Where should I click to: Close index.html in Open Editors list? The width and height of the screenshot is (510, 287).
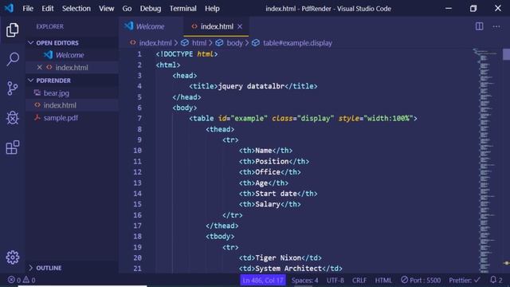39,67
